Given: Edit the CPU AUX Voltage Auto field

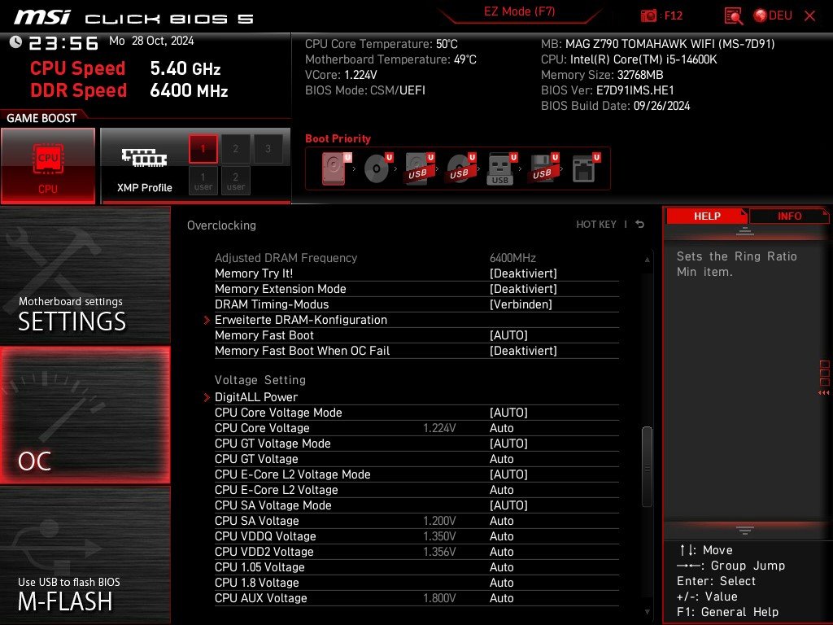Looking at the screenshot, I should (x=501, y=598).
